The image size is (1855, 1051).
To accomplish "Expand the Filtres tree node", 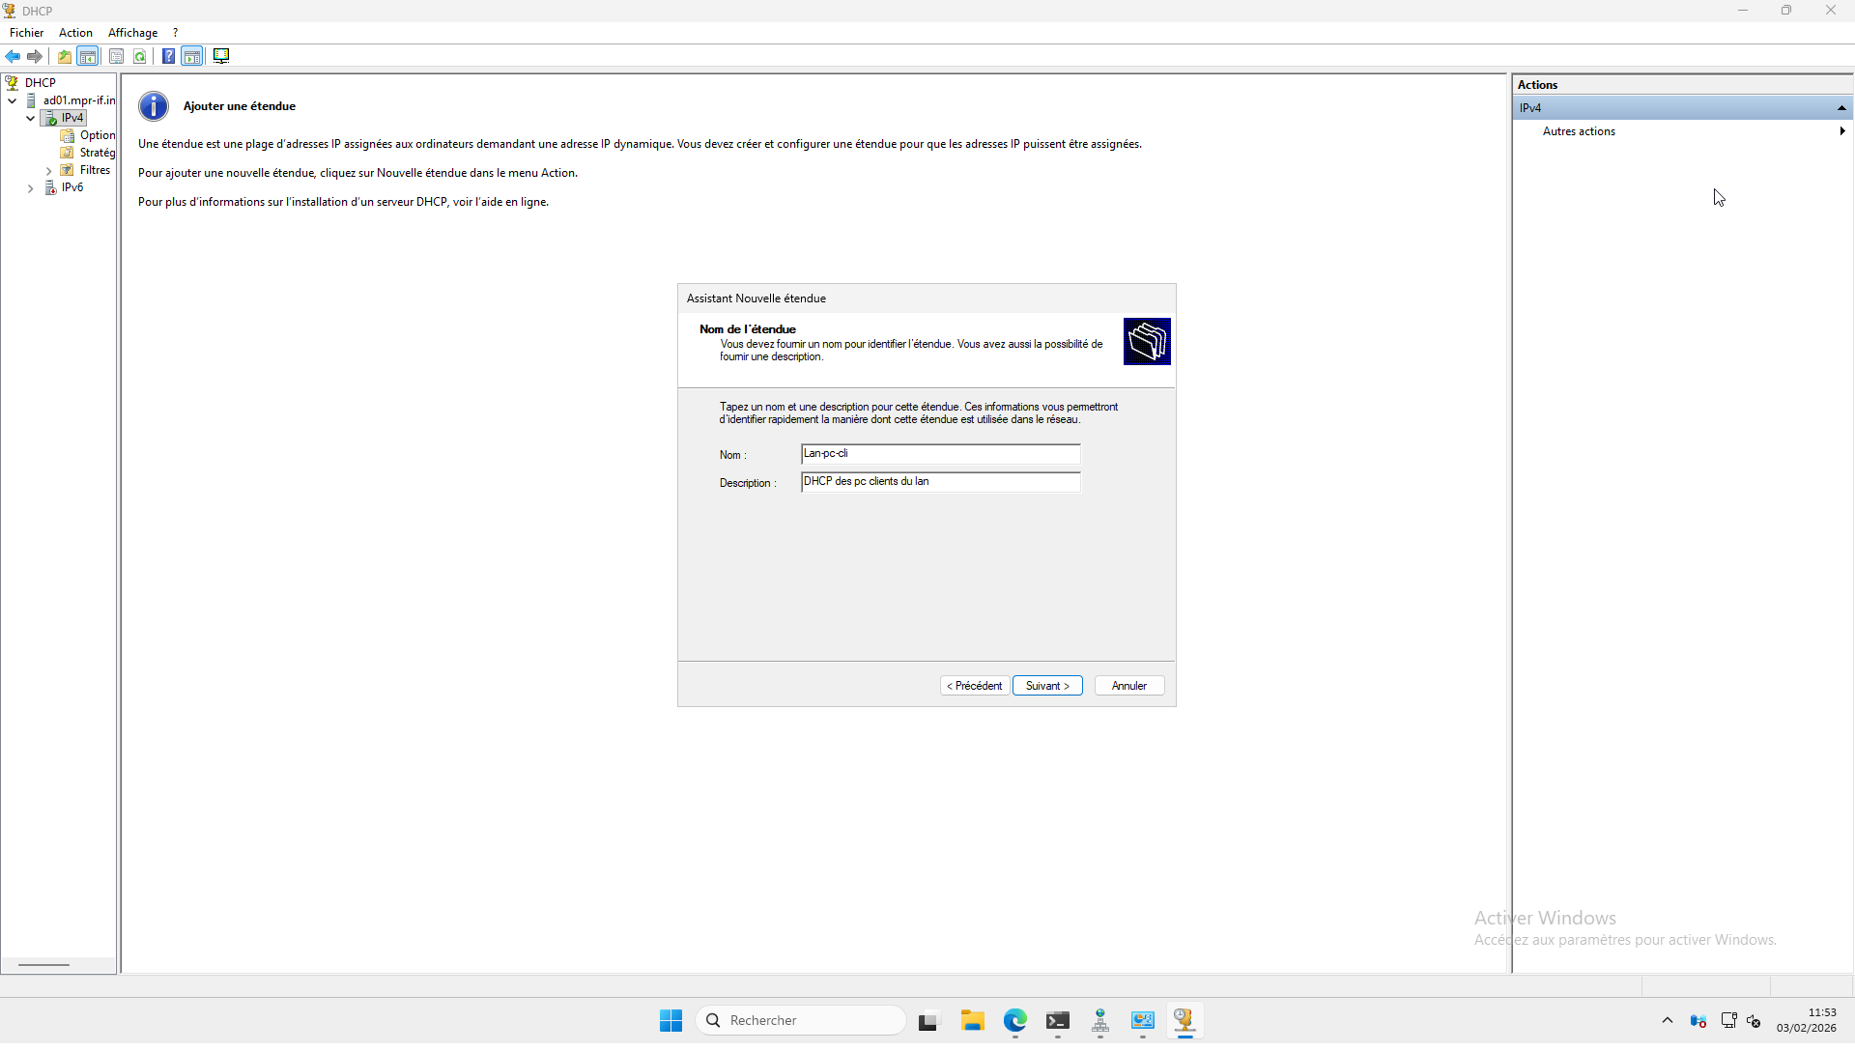I will [49, 171].
